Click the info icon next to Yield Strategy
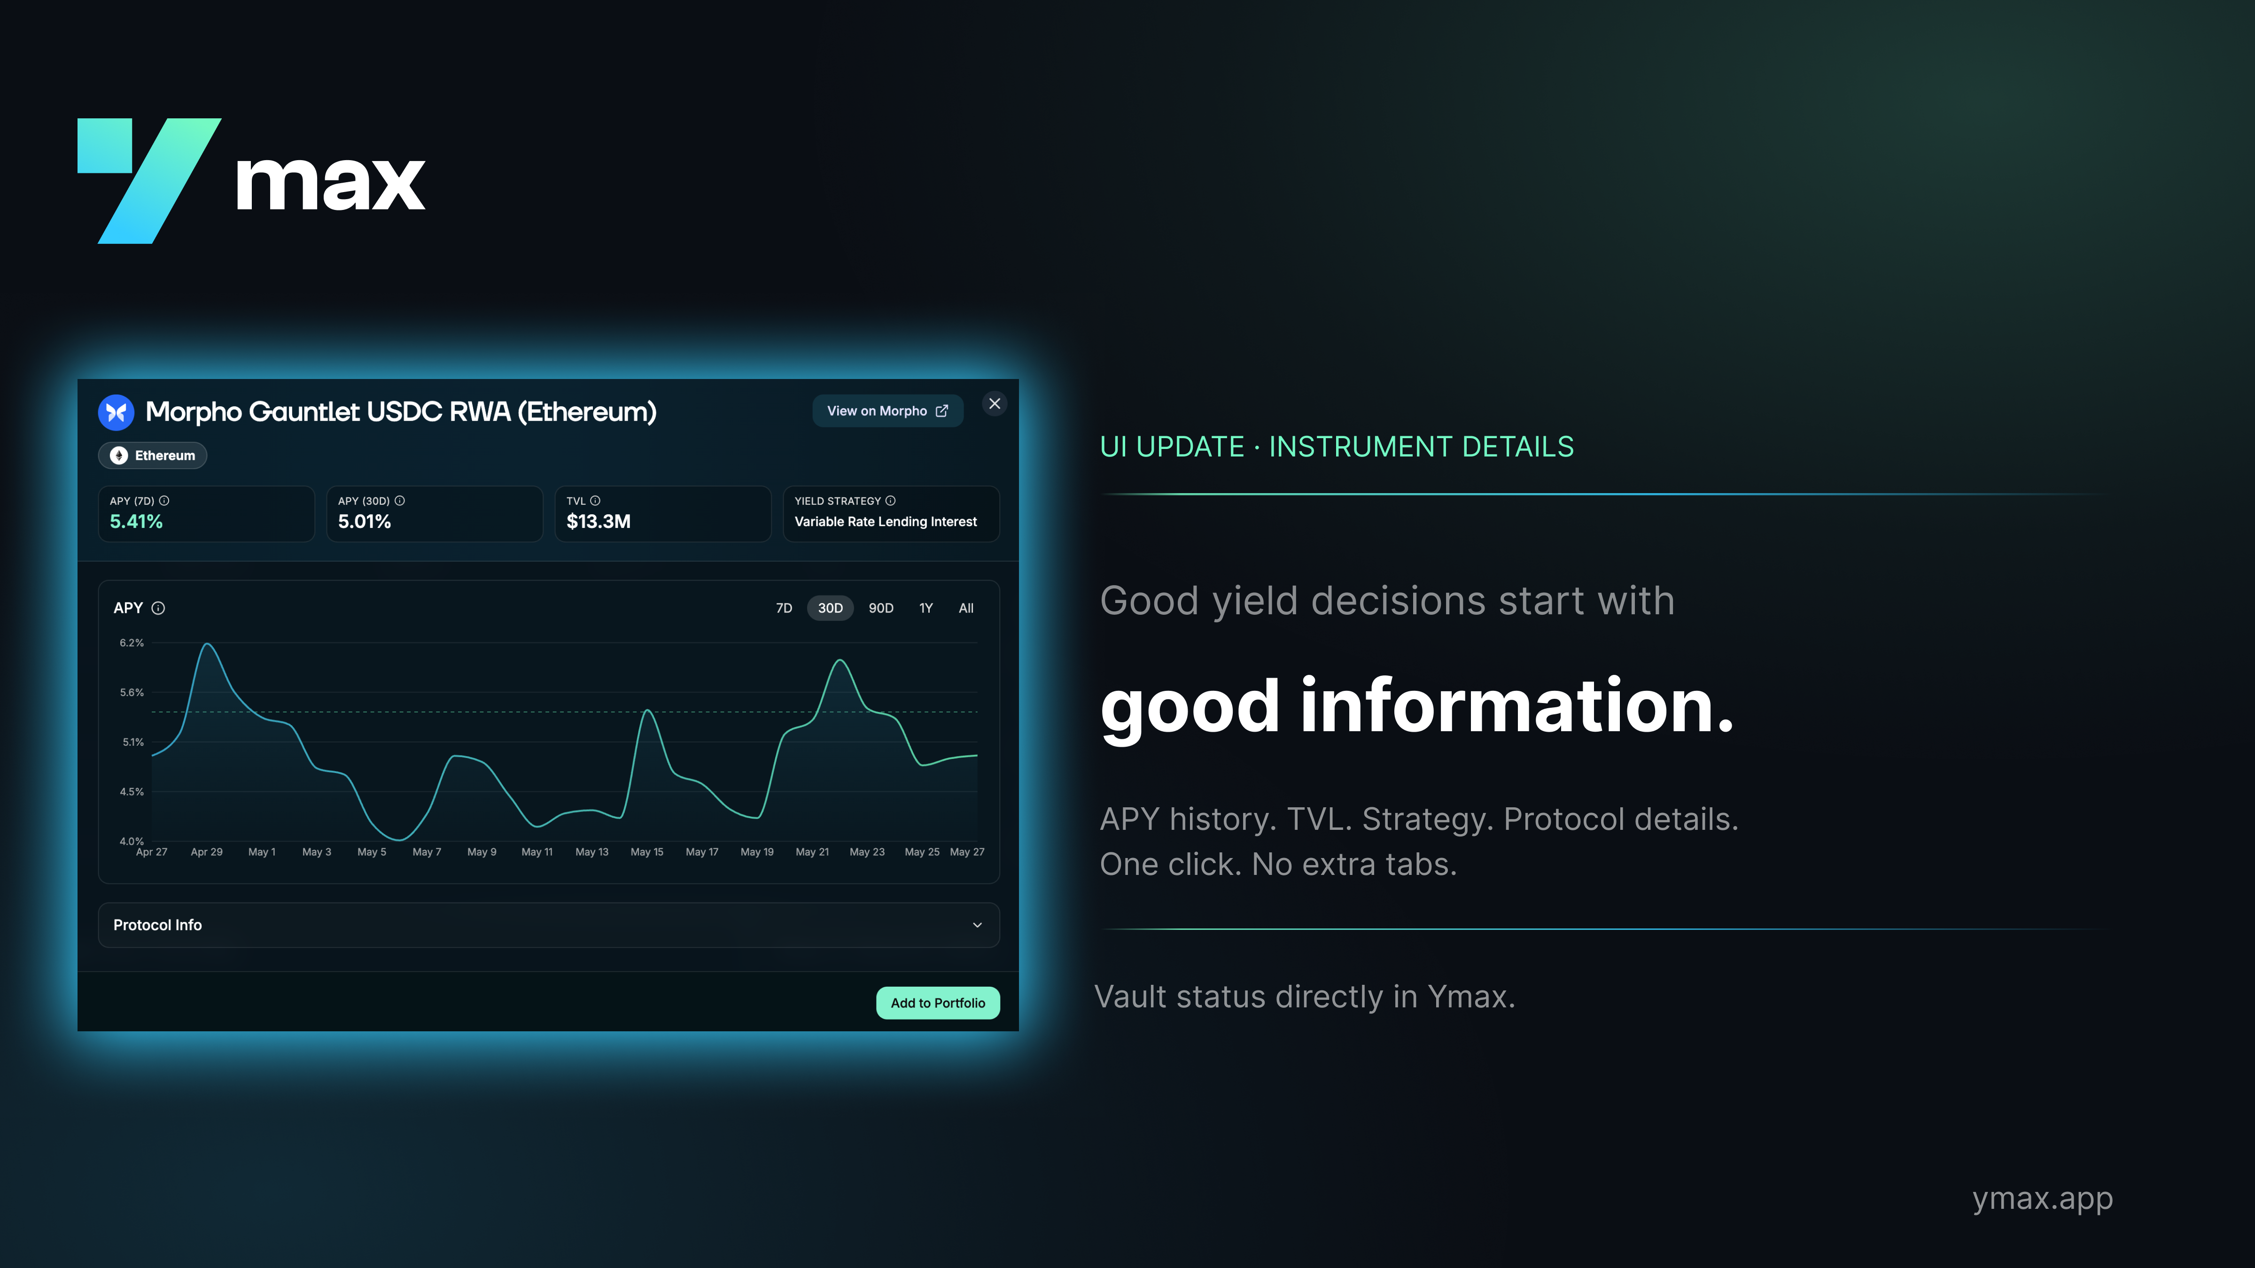 (890, 501)
